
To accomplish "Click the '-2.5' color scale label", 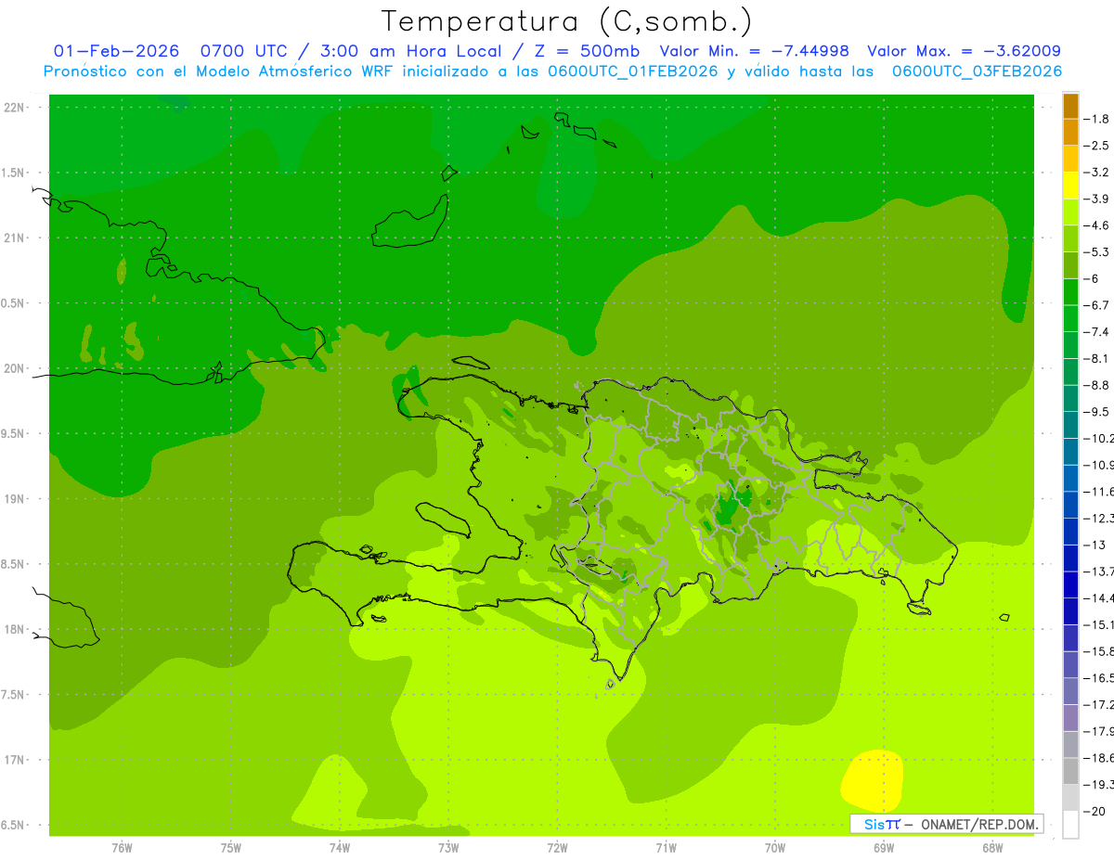I will [x=1097, y=146].
